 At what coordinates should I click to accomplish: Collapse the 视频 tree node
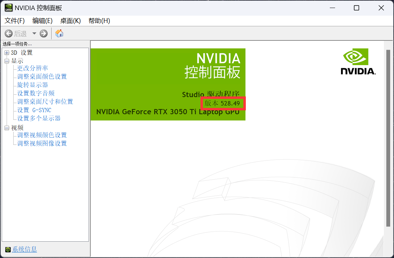[7, 128]
